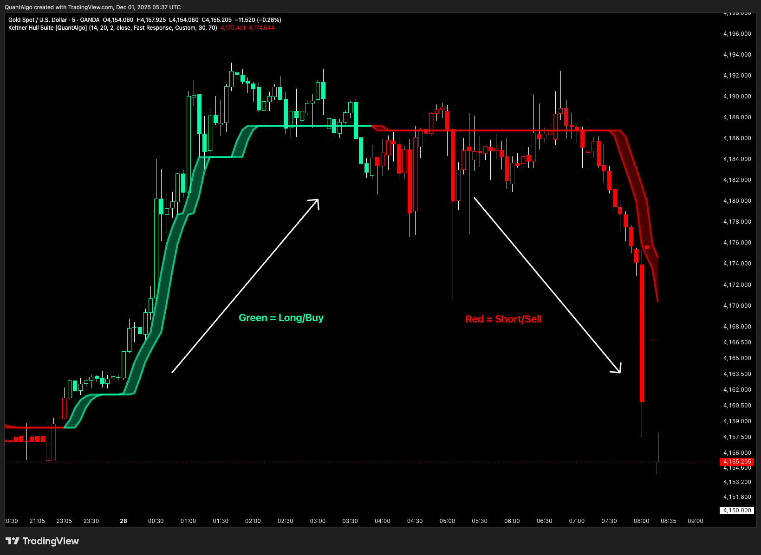Click the highlighted 4,150.000 price axis label
761x555 pixels.
click(737, 510)
